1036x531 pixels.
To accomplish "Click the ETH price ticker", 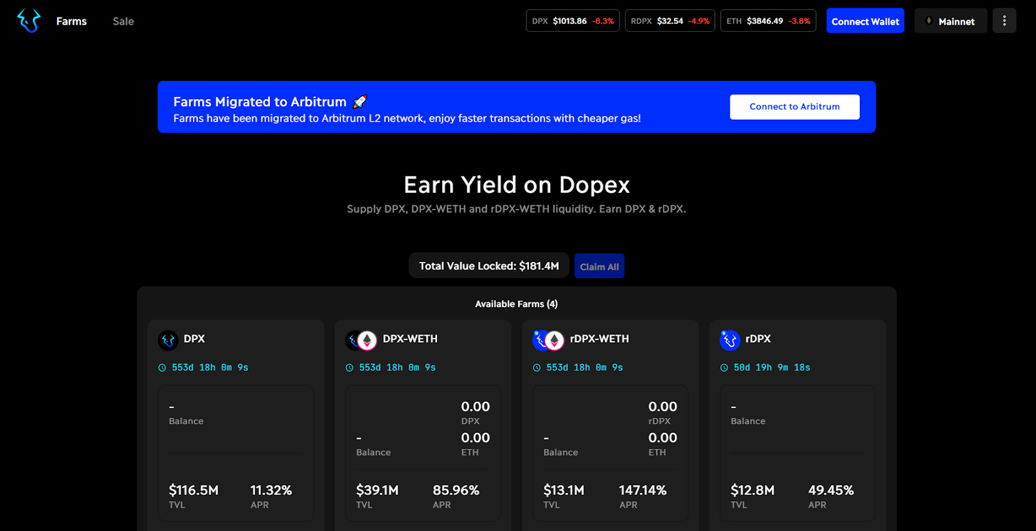I will pos(768,21).
